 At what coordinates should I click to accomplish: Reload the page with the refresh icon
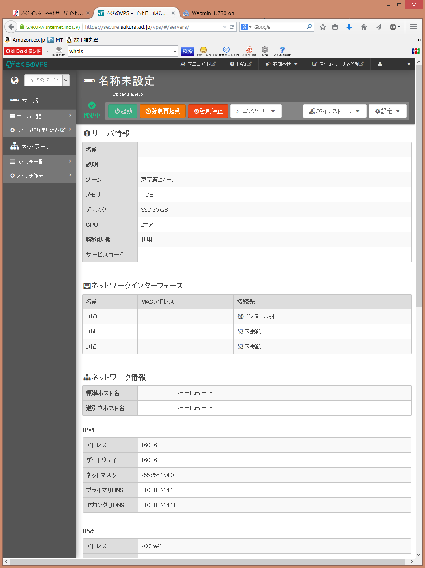point(232,27)
